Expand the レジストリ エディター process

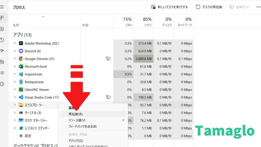pyautogui.click(x=15, y=128)
